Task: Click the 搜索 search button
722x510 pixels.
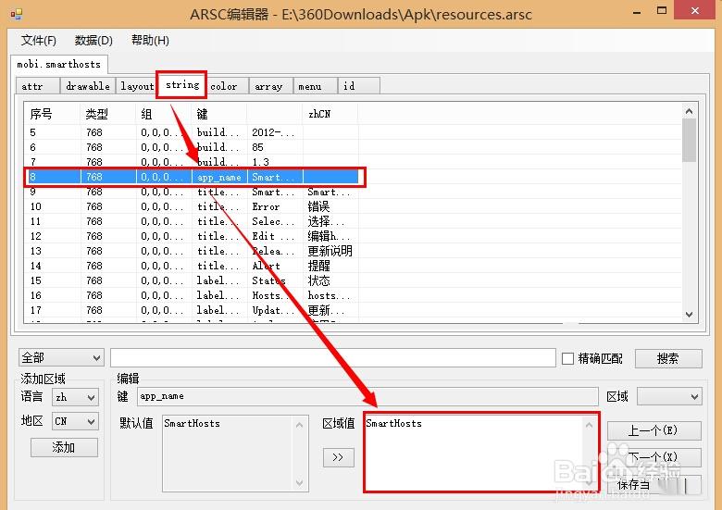Action: tap(668, 358)
